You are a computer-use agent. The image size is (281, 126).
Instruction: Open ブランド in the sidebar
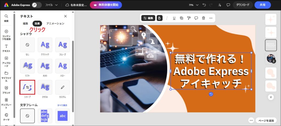(x=6, y=90)
